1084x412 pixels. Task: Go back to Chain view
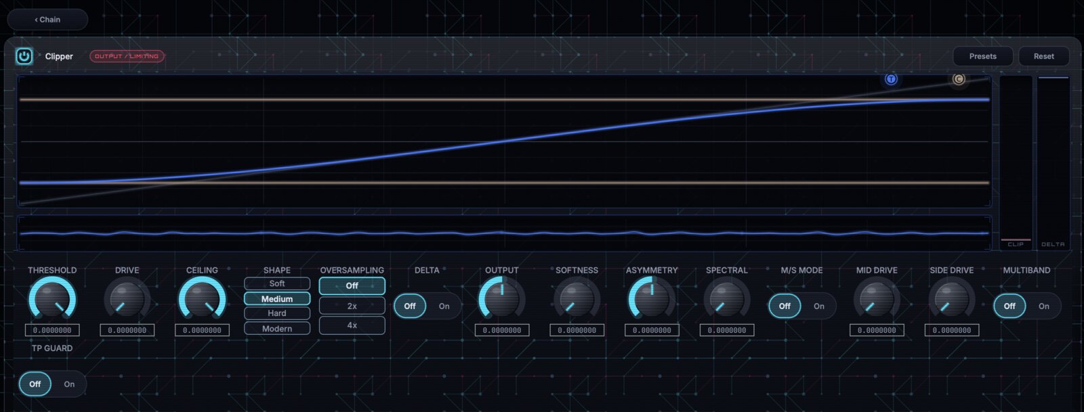click(47, 20)
